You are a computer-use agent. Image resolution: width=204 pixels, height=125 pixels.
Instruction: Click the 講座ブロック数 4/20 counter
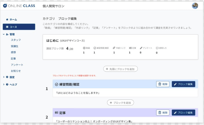point(60,49)
